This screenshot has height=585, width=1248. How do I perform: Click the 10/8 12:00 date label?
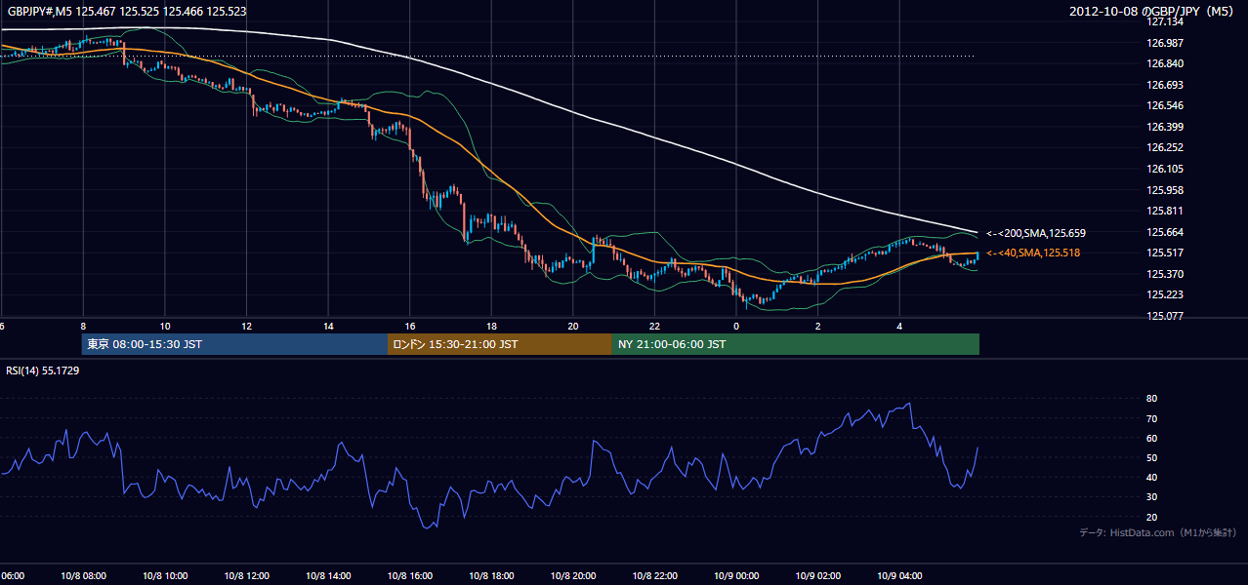[x=246, y=575]
